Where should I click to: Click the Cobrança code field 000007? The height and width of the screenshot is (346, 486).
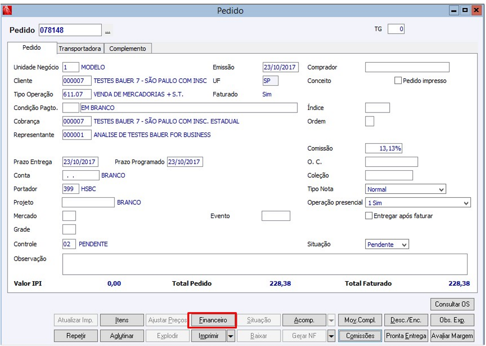coord(77,122)
